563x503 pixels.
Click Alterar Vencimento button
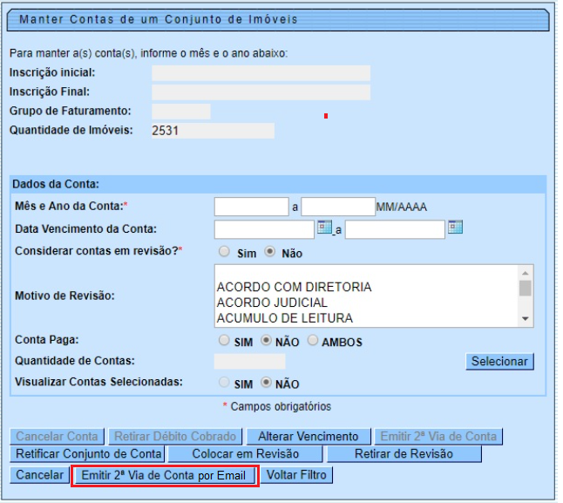(308, 436)
